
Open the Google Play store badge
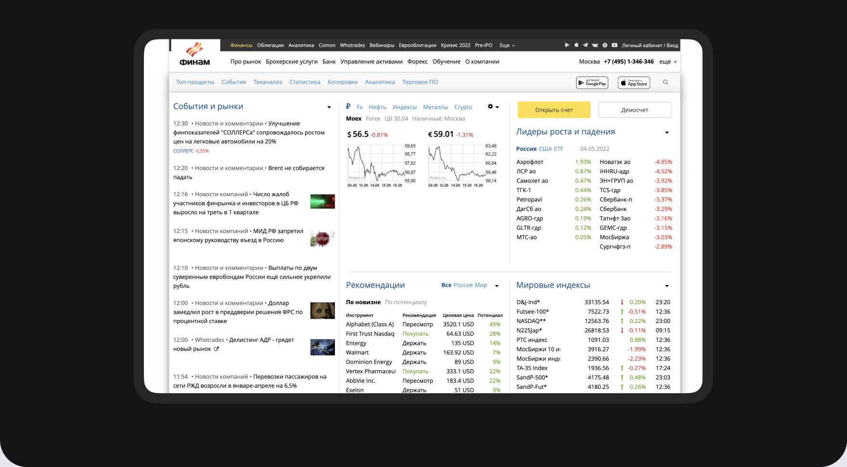pyautogui.click(x=592, y=83)
